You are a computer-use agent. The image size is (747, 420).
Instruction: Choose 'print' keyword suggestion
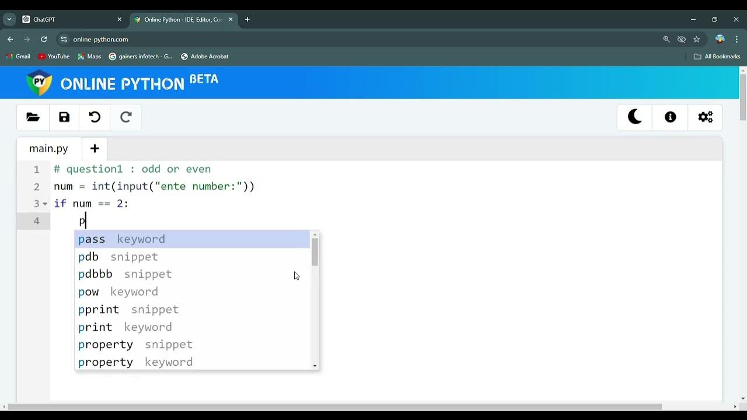[x=193, y=327]
